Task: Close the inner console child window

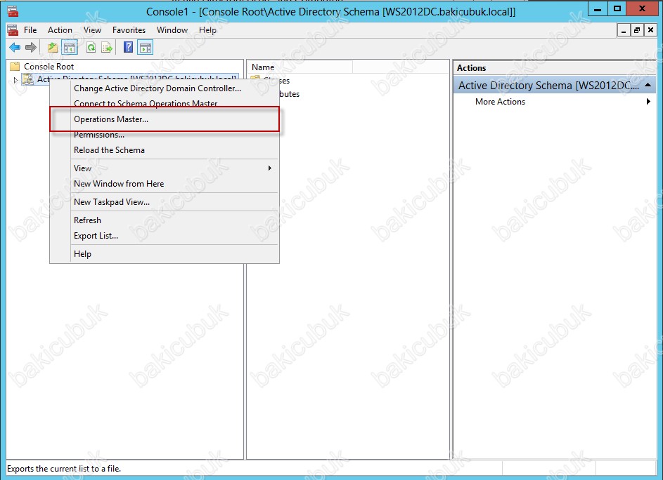Action: pos(650,30)
